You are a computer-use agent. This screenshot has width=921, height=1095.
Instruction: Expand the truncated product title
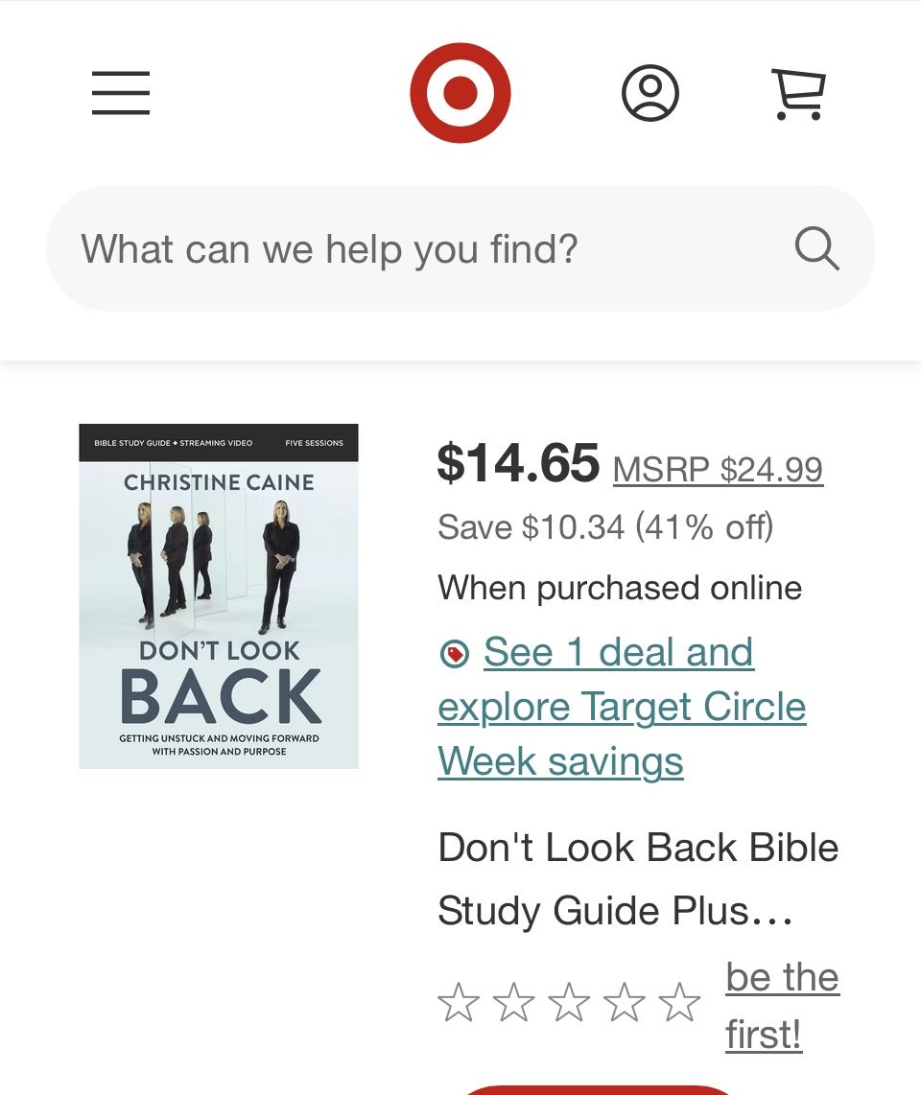coord(637,879)
